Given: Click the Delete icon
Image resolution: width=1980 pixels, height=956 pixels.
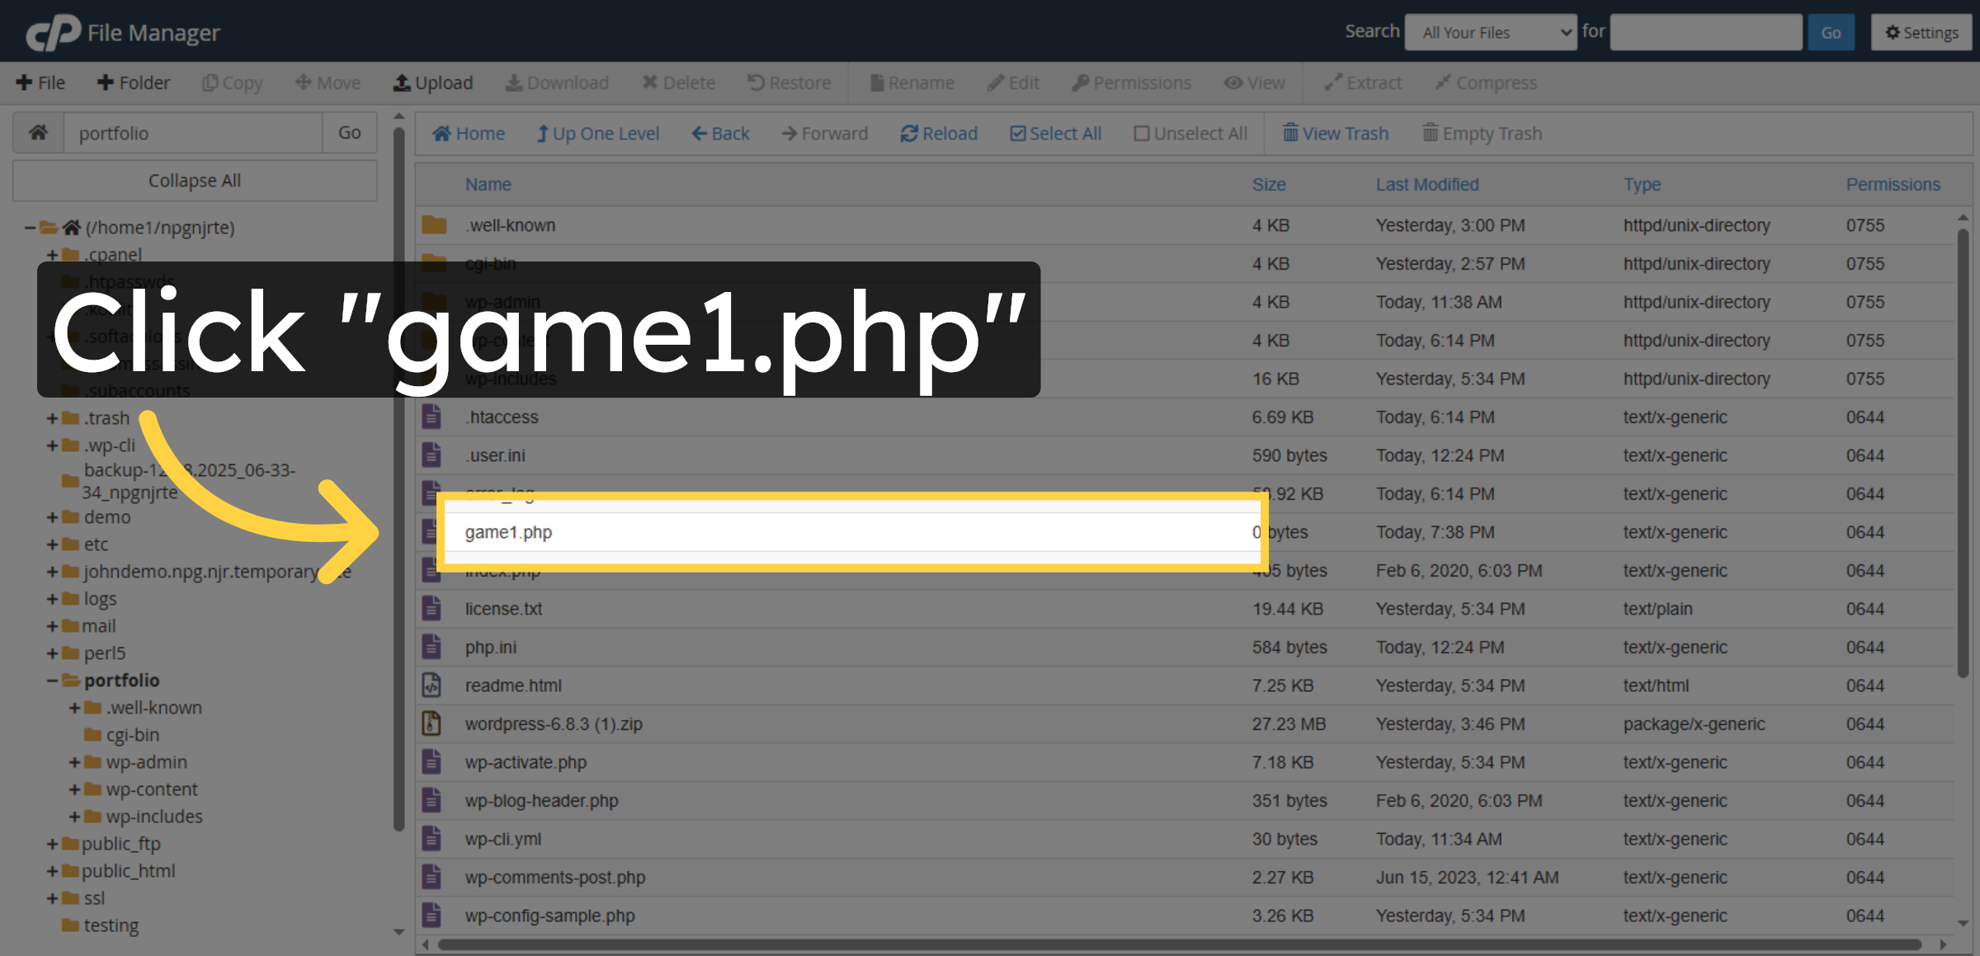Looking at the screenshot, I should 678,82.
